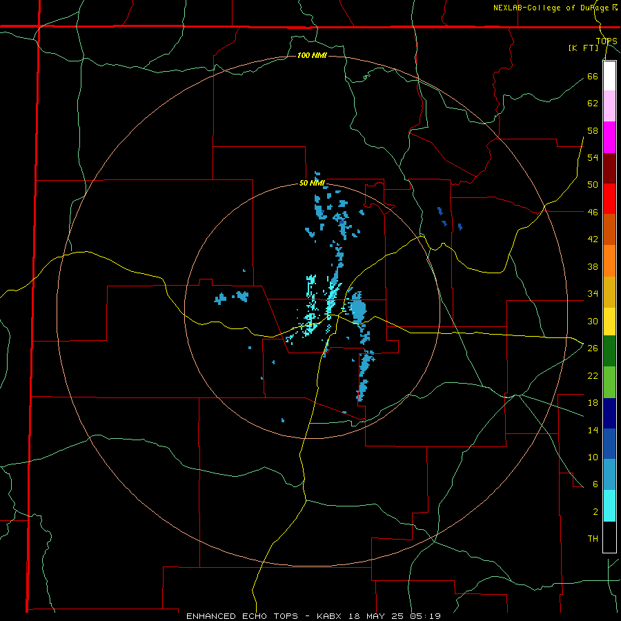Screen dimensions: 621x621
Task: Click the yellow 30 kft legend swatch
Action: tap(609, 321)
